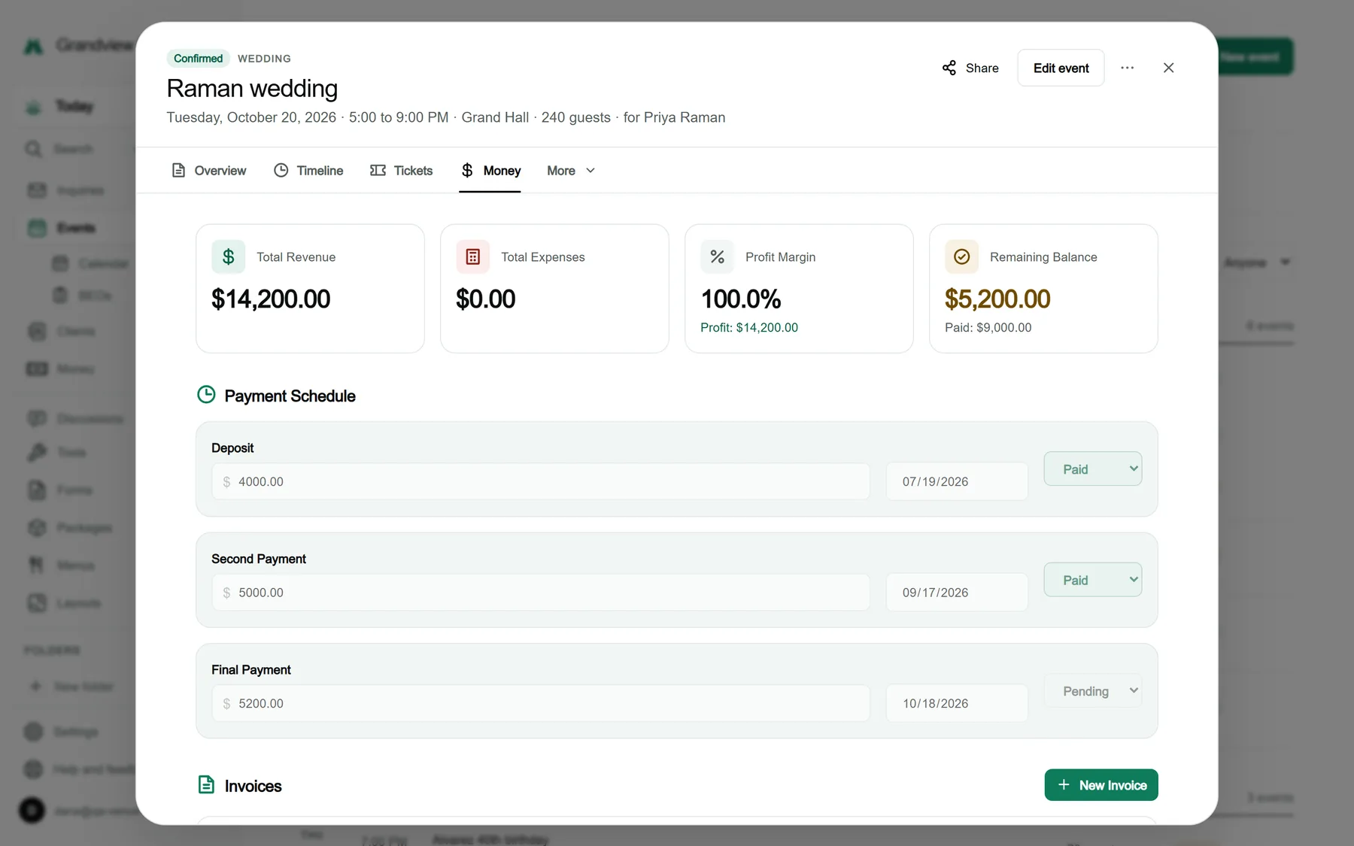The width and height of the screenshot is (1354, 846).
Task: Click the Remaining Balance checkmark icon
Action: point(961,257)
